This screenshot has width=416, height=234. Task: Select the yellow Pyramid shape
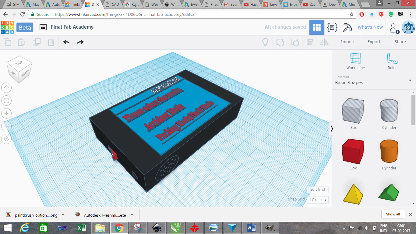pos(353,193)
